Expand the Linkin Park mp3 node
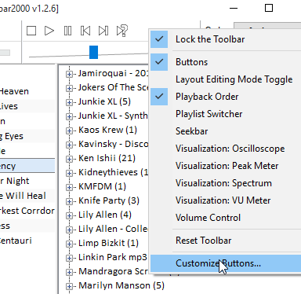 69,258
